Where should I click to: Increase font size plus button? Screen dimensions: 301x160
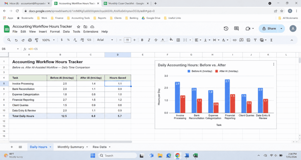tap(134, 40)
